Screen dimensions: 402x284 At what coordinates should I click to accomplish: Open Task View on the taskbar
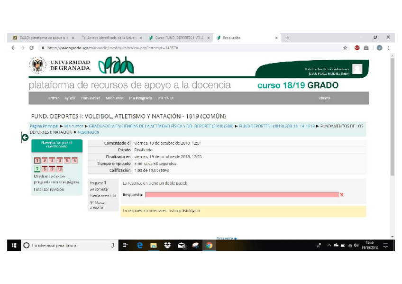pos(125,246)
